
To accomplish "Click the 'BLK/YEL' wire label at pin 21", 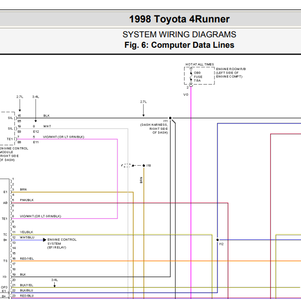I will 26,286.
